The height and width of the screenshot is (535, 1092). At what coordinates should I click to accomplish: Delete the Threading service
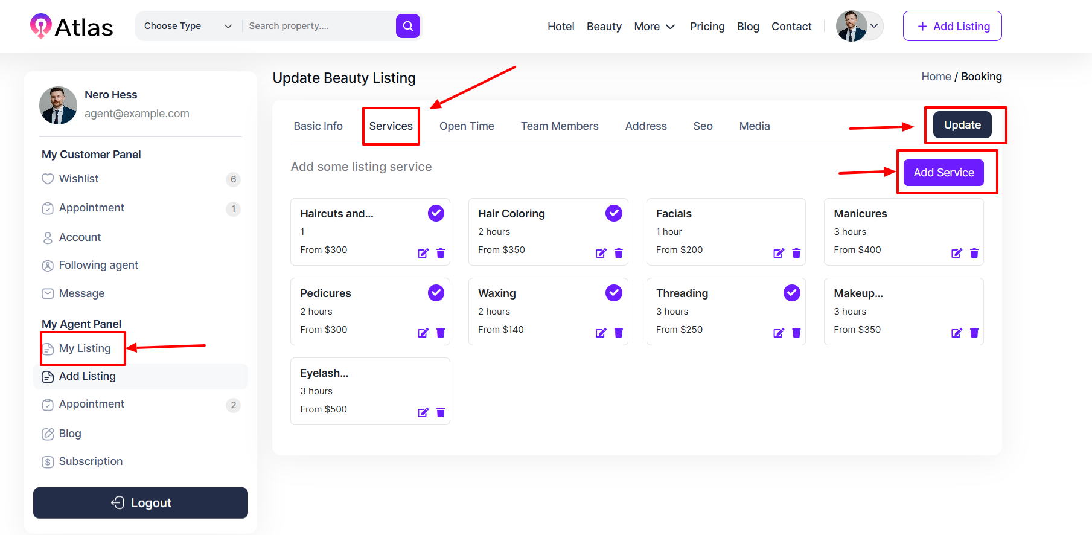pyautogui.click(x=796, y=333)
